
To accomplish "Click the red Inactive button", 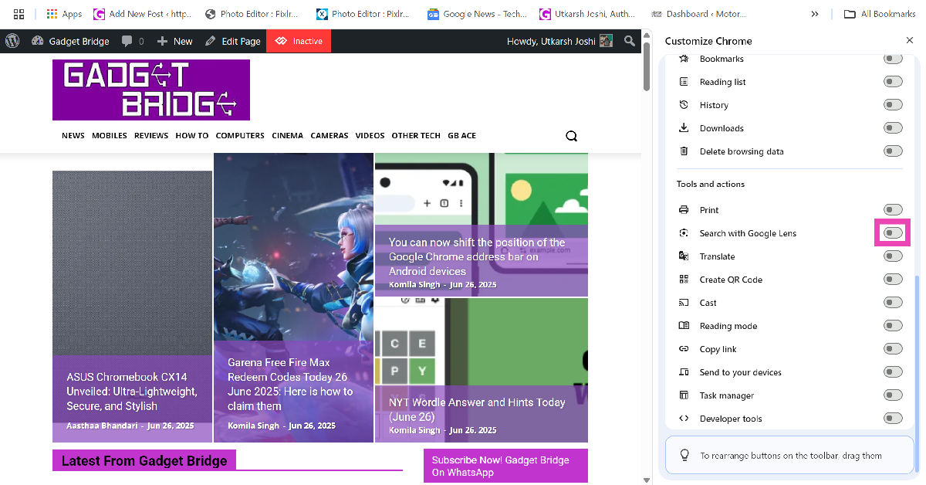I will [299, 41].
